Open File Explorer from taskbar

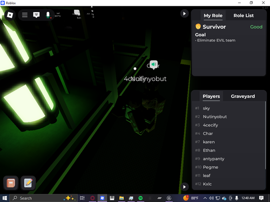point(122,198)
